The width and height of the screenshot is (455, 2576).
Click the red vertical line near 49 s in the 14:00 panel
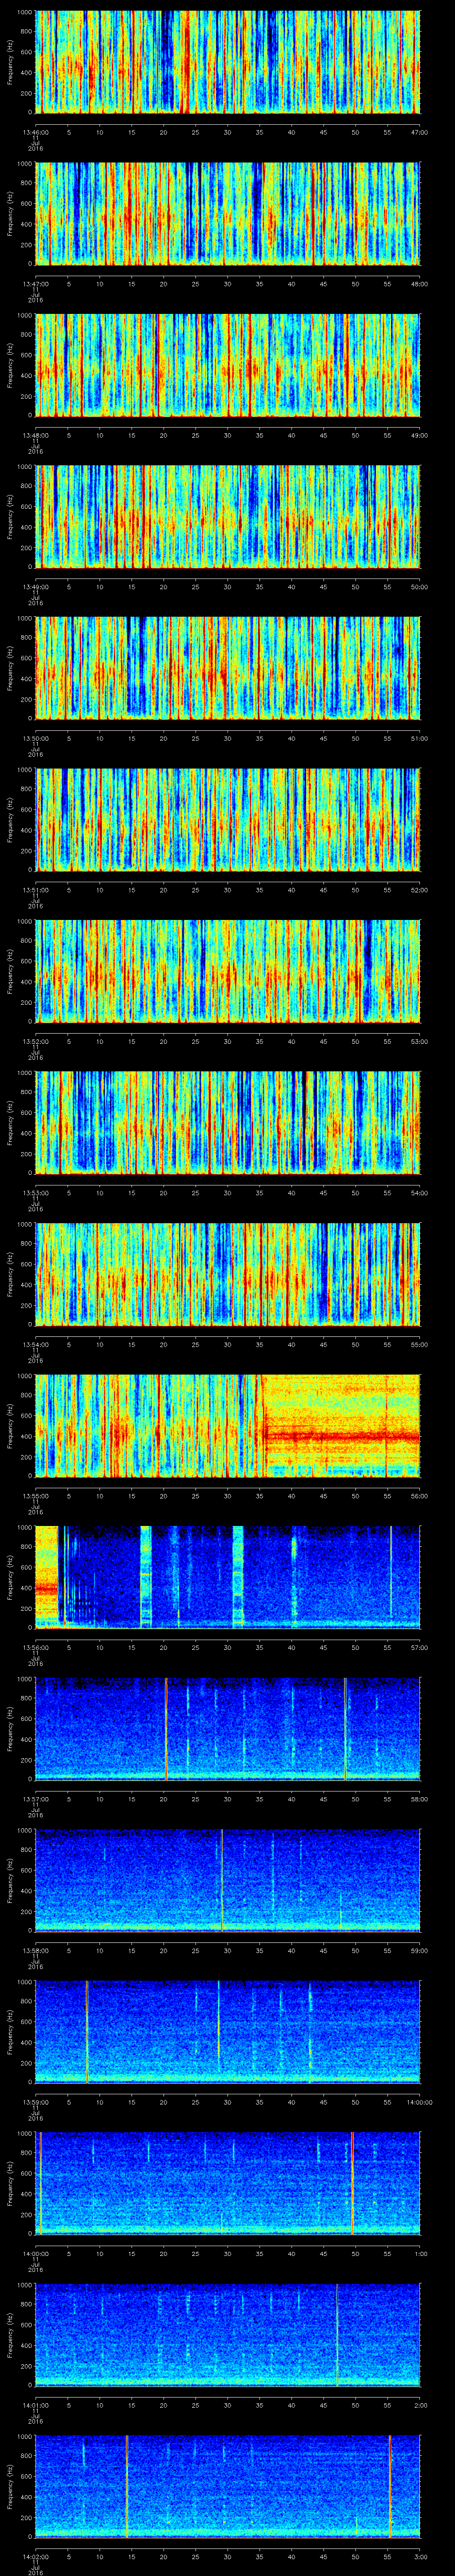pyautogui.click(x=352, y=2183)
